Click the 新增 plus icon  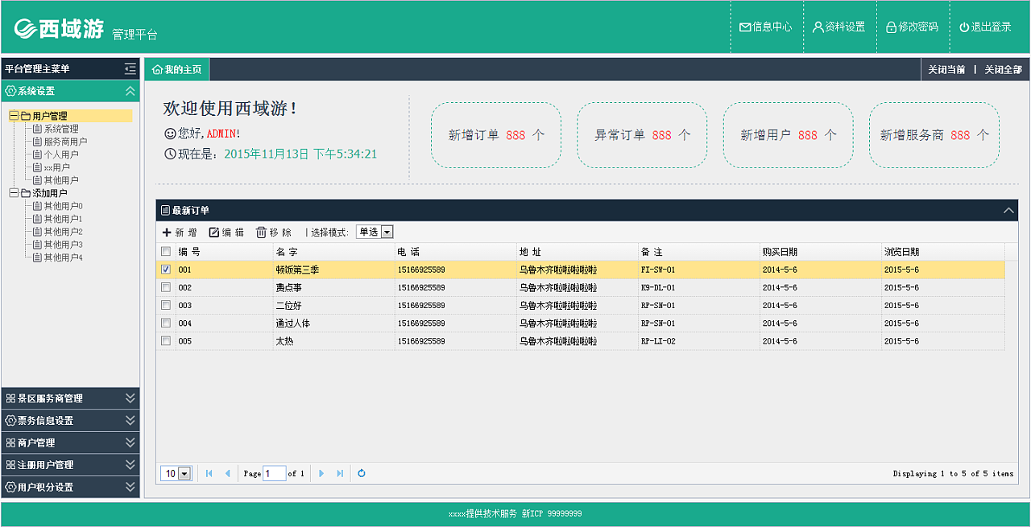(167, 233)
